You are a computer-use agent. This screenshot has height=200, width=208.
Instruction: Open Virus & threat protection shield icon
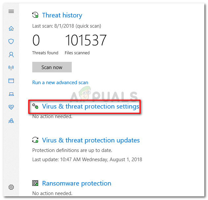pos(11,41)
